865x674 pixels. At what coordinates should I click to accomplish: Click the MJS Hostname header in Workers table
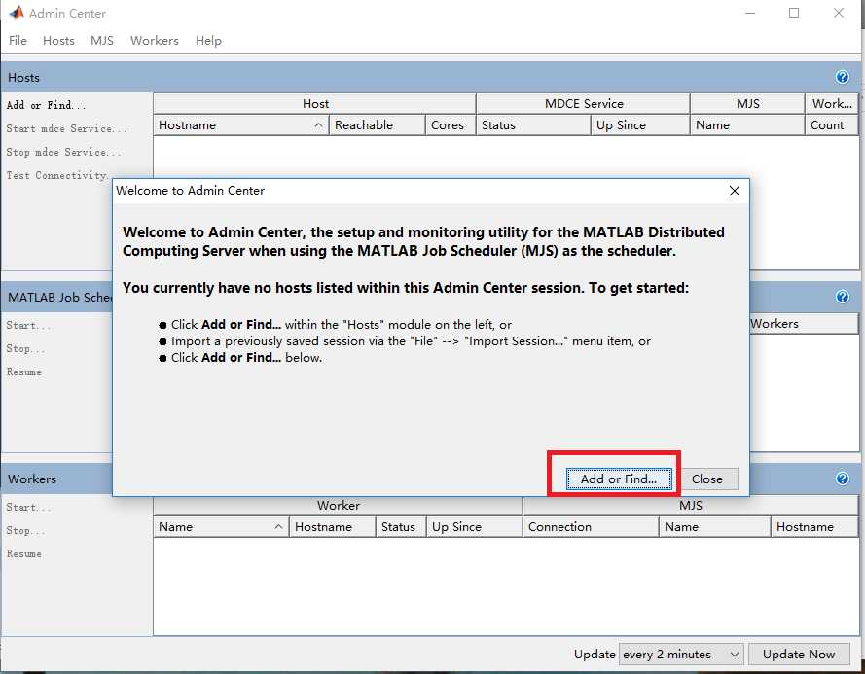click(x=814, y=527)
